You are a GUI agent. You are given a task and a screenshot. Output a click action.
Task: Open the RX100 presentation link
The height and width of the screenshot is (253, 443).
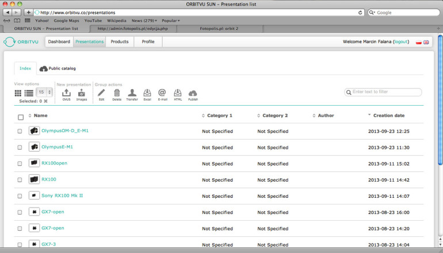(x=49, y=179)
